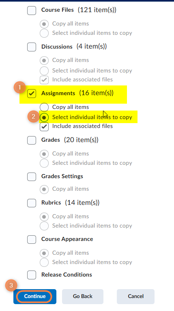174x311 pixels.
Task: Click the Continue button
Action: tap(35, 296)
